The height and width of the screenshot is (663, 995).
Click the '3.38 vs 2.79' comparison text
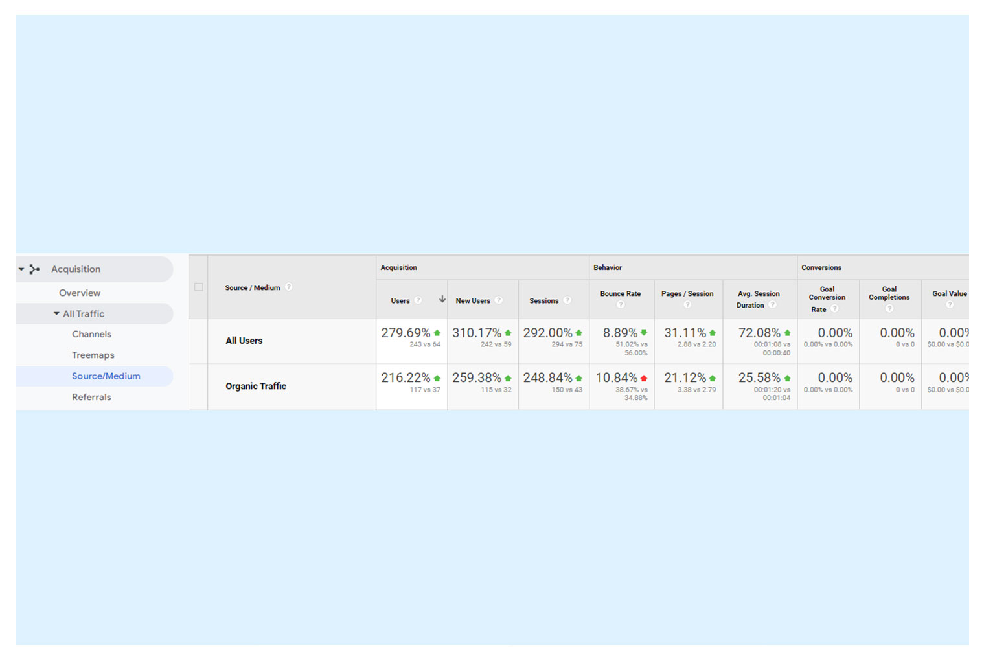(697, 390)
